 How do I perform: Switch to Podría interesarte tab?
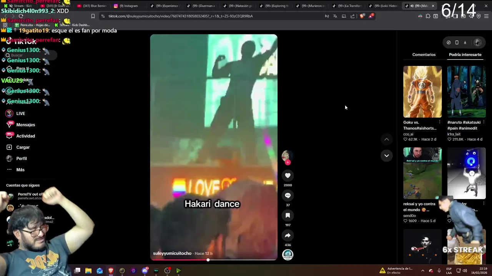465,55
